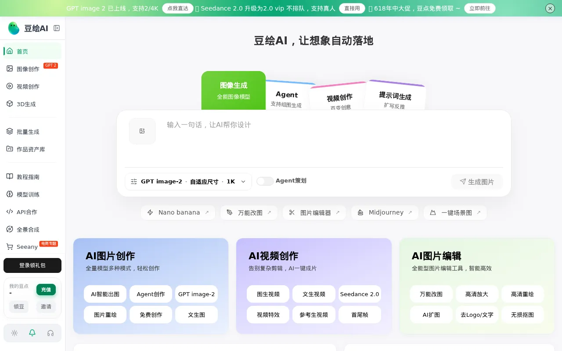Image resolution: width=562 pixels, height=351 pixels.
Task: Open 批量生成 in sidebar
Action: click(32, 132)
